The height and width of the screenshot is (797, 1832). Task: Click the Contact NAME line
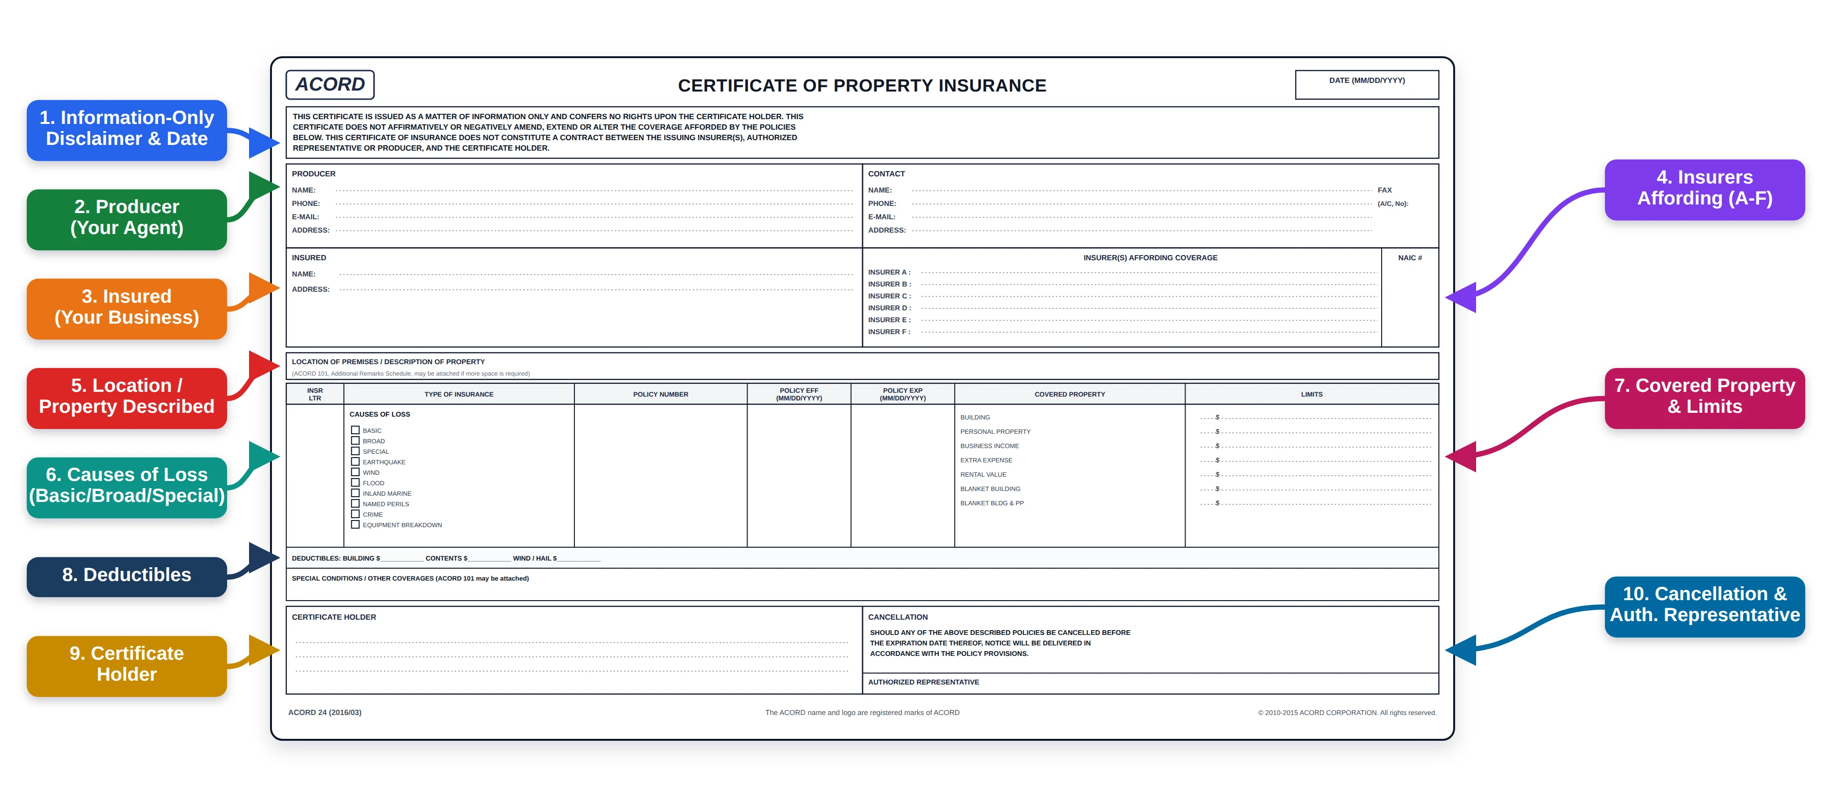tap(1142, 190)
